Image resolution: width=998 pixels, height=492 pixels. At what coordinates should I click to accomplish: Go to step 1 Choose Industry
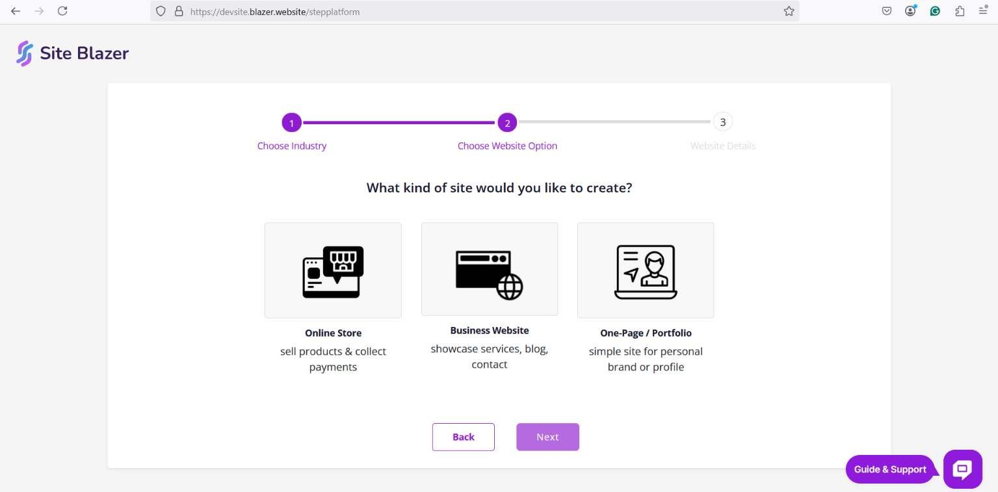pyautogui.click(x=292, y=122)
